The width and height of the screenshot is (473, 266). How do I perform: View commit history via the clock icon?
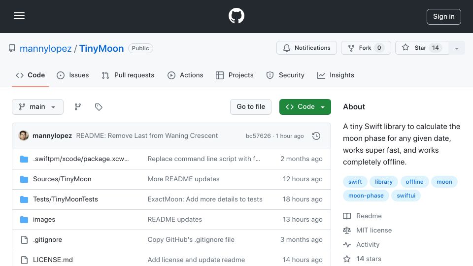coord(316,136)
